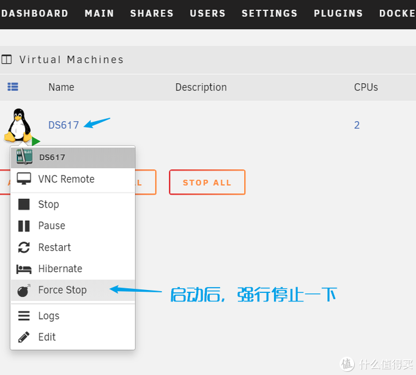Click the DS617 header icon in context menu
416x375 pixels.
tap(24, 157)
